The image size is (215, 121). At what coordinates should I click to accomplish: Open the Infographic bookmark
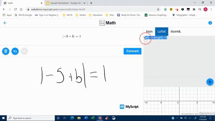(x=184, y=15)
